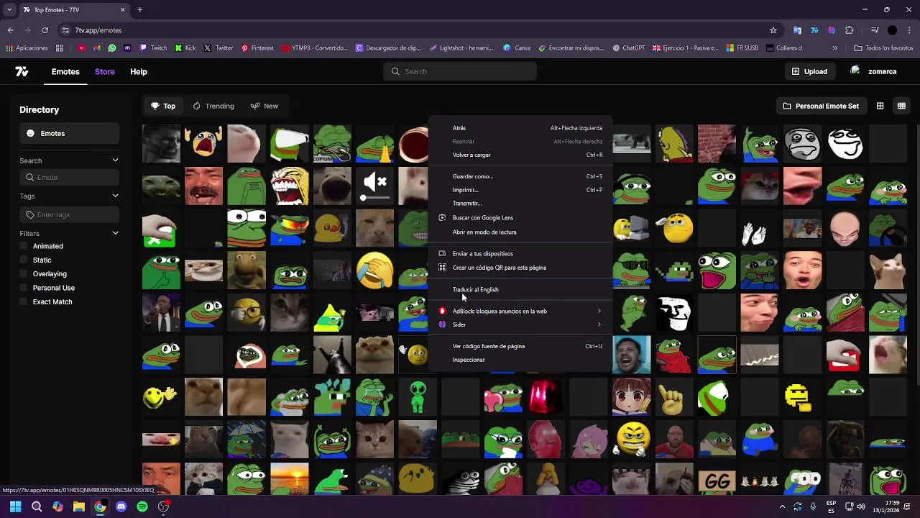Click the Emote search input

(69, 177)
